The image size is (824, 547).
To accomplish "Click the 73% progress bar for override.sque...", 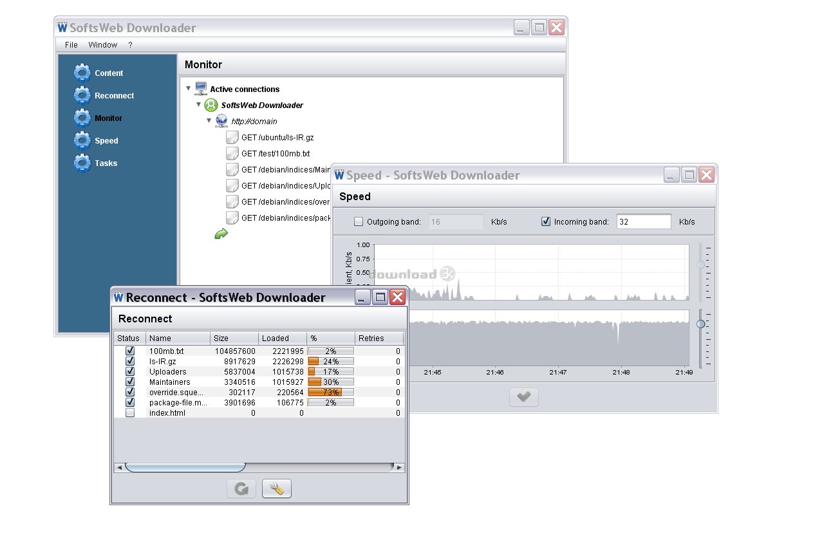I will pos(331,392).
